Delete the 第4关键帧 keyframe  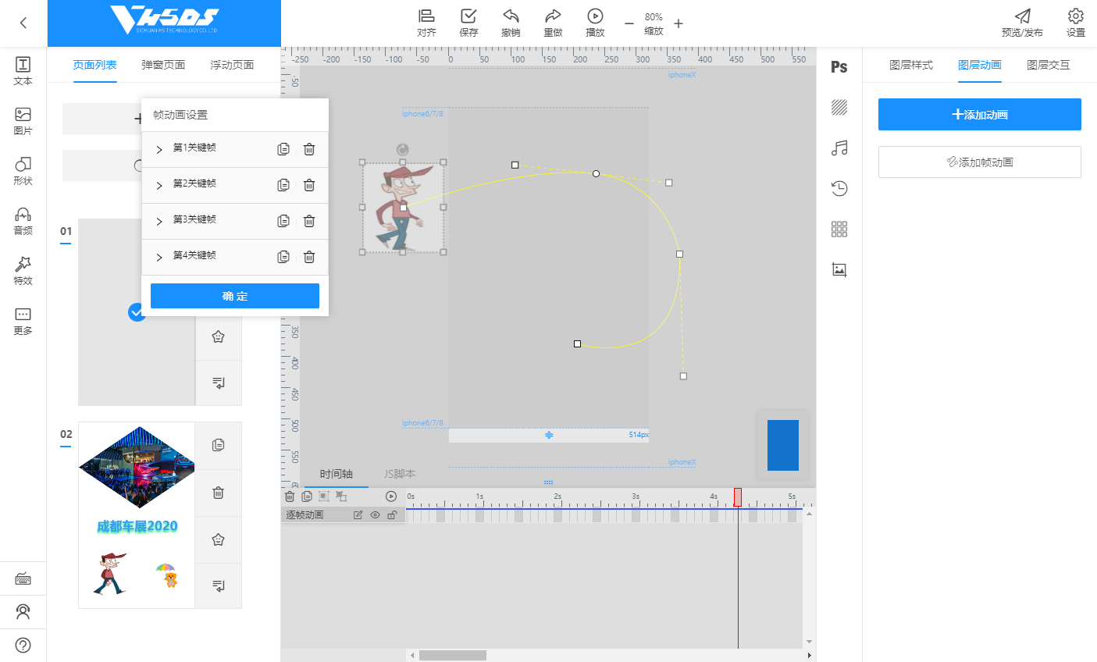pyautogui.click(x=309, y=257)
